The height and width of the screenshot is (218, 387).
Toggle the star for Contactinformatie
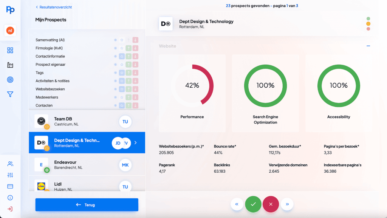(x=122, y=56)
